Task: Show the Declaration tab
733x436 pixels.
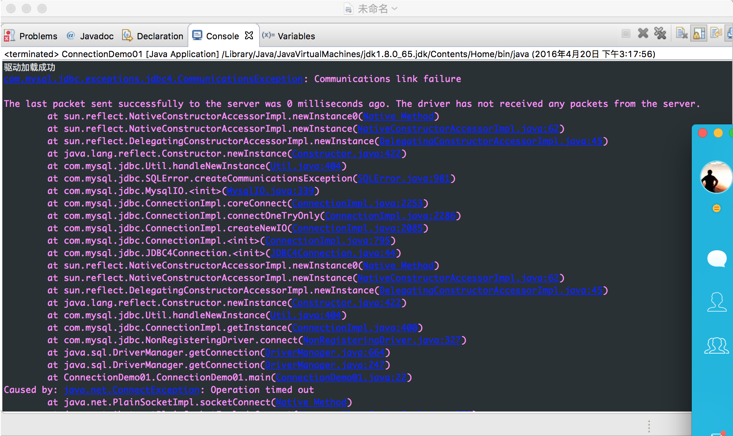Action: click(160, 36)
